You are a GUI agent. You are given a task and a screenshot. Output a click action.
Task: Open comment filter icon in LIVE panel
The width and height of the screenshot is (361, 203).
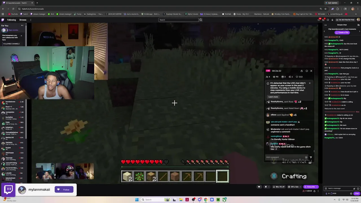coord(311,157)
